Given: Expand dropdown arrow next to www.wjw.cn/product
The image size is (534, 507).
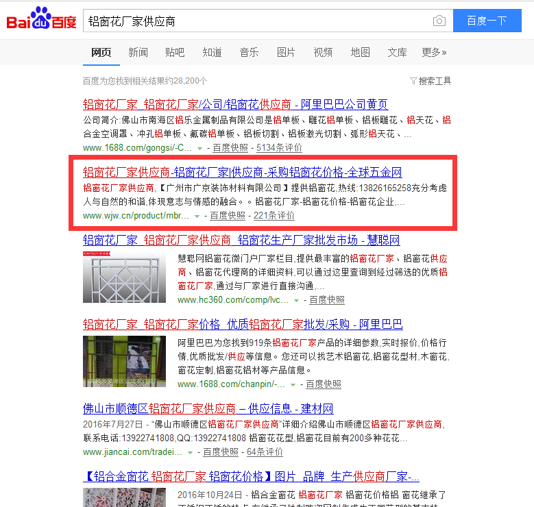Looking at the screenshot, I should coord(197,217).
